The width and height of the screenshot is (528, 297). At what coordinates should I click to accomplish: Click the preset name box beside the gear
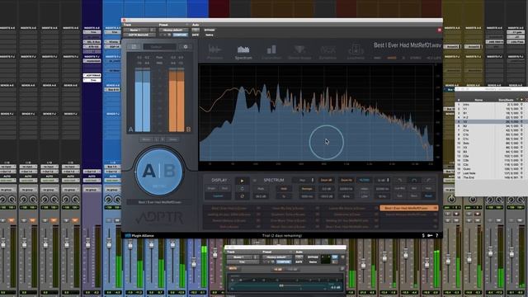pyautogui.click(x=159, y=47)
